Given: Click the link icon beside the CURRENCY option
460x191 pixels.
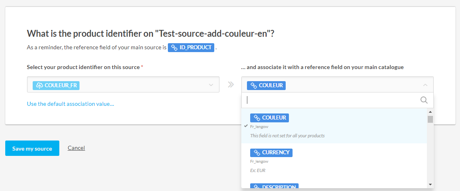Looking at the screenshot, I should point(257,153).
